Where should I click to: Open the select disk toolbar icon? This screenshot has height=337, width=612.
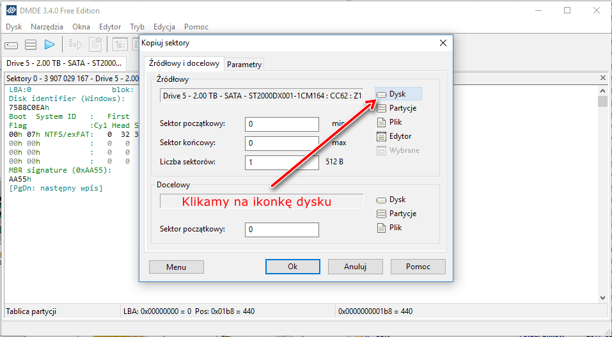[12, 44]
